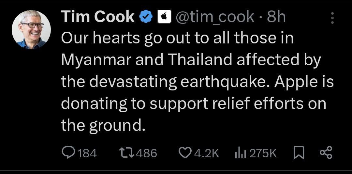This screenshot has width=352, height=174.
Task: Click the 486 reposts count
Action: pos(146,153)
